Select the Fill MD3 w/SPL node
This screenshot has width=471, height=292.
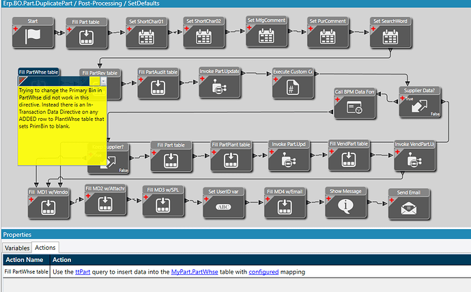pyautogui.click(x=163, y=201)
